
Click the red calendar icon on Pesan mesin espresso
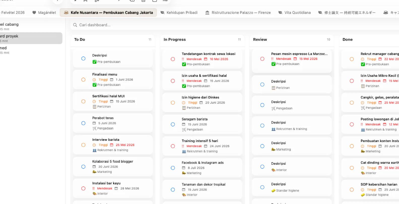coord(295,59)
